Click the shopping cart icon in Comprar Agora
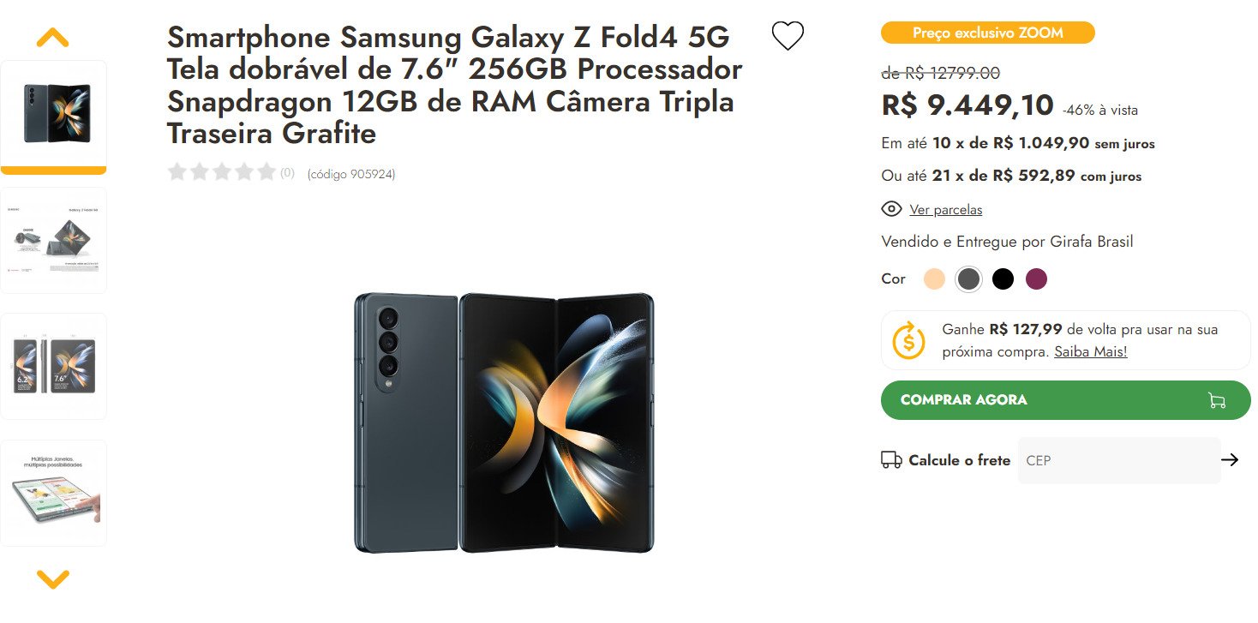The height and width of the screenshot is (623, 1258). tap(1216, 400)
